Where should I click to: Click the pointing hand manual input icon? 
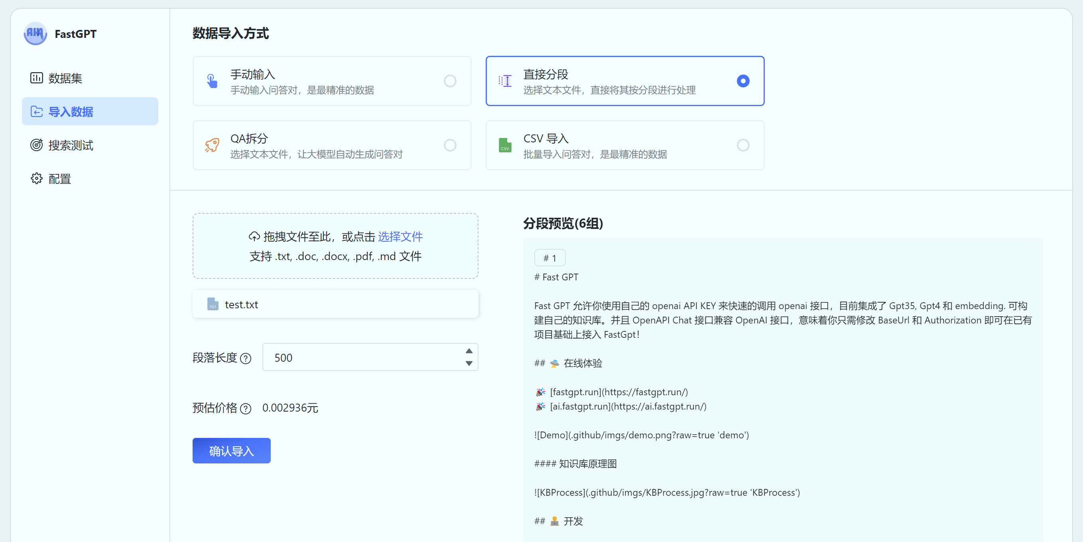tap(212, 81)
